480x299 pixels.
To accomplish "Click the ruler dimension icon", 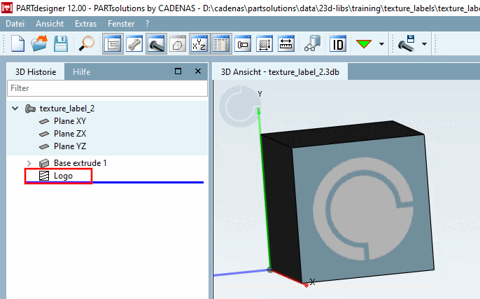I will click(286, 44).
